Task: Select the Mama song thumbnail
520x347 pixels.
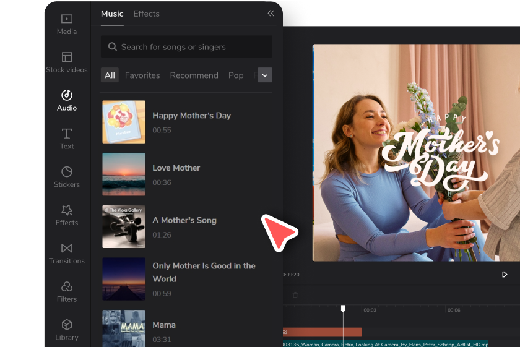Action: [124, 328]
